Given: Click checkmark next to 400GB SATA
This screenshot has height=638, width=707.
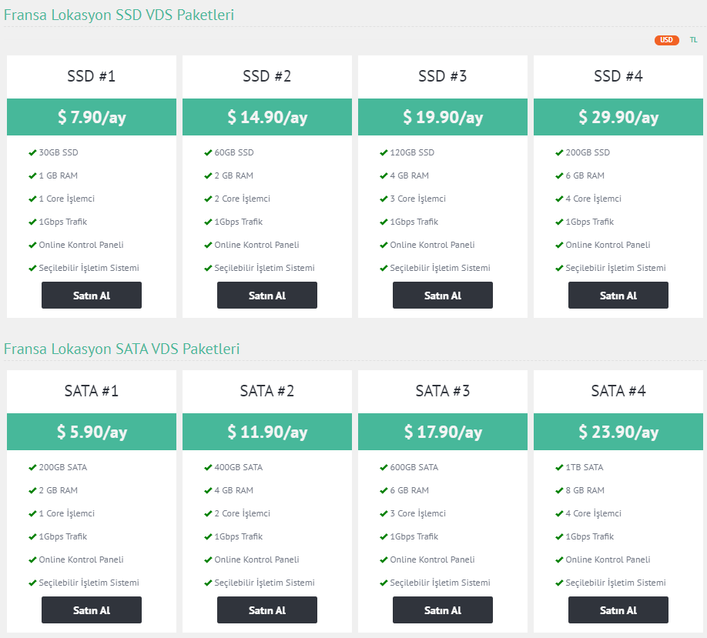Looking at the screenshot, I should coord(208,468).
